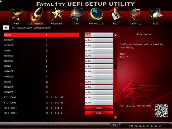Screen dimensions: 172x129
Task: Edit the RTL (CHA) Auto value field
Action: 99,97
